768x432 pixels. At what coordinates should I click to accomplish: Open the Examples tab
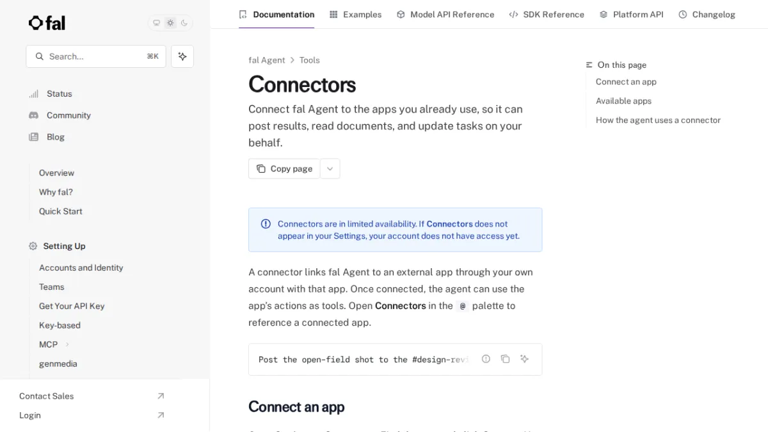355,14
